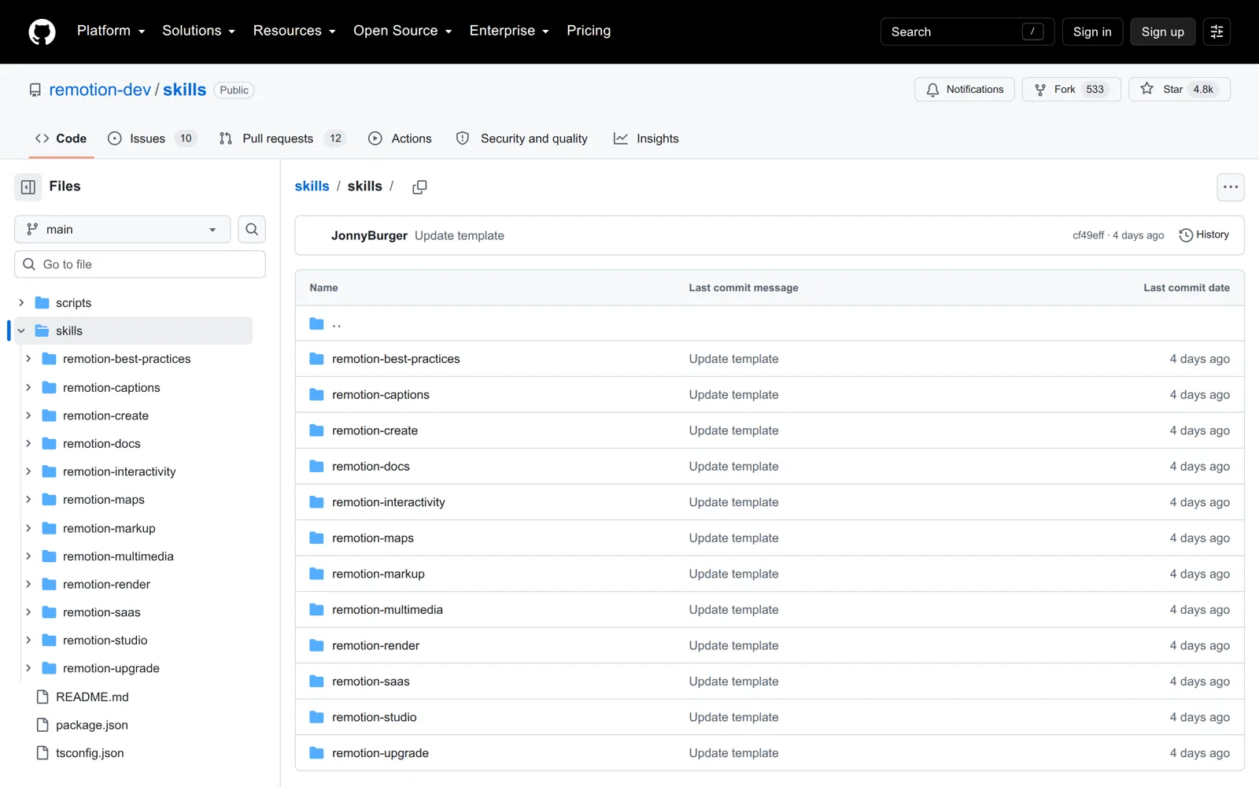Open the remotion-dev organization link
This screenshot has height=787, width=1259.
pyautogui.click(x=100, y=90)
